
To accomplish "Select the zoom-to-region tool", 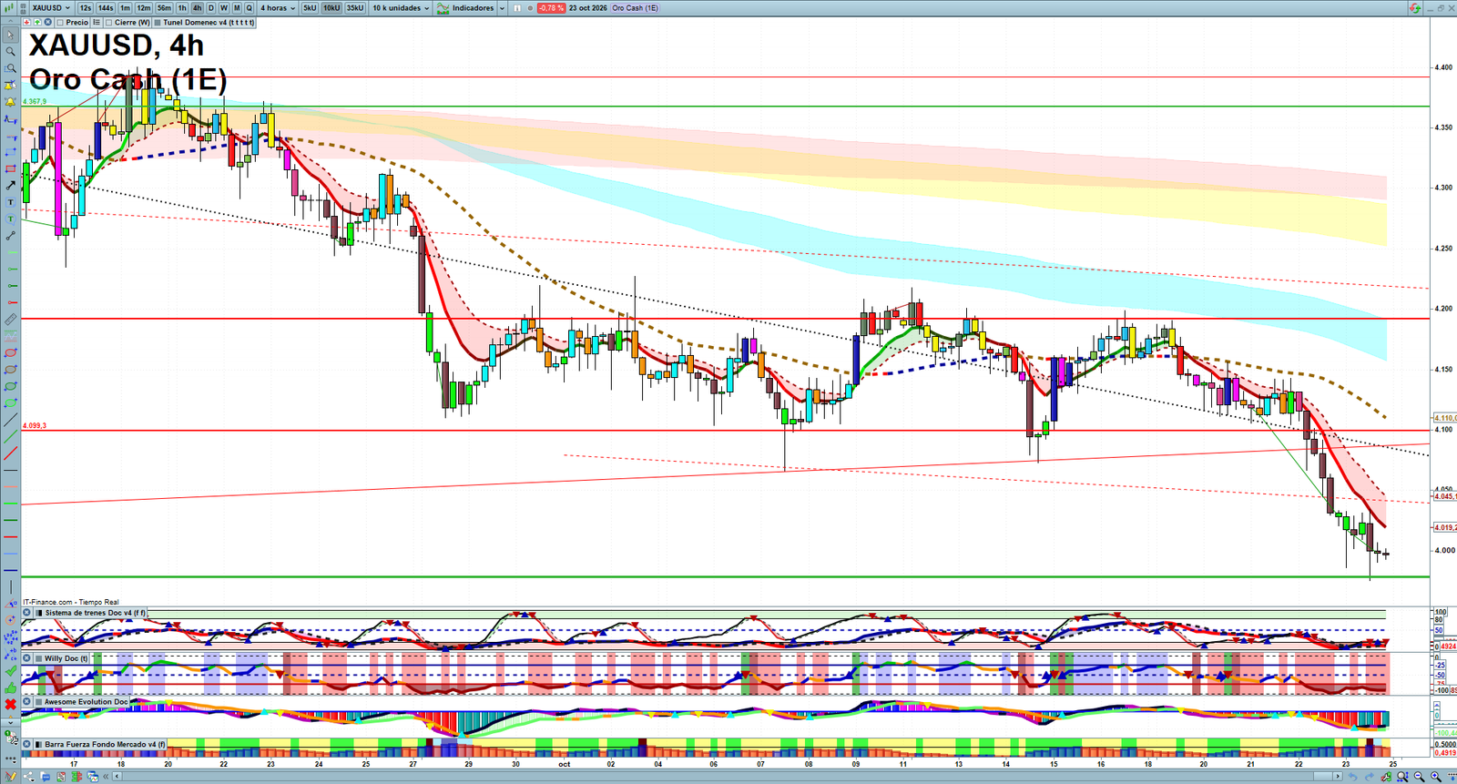I will pyautogui.click(x=10, y=68).
